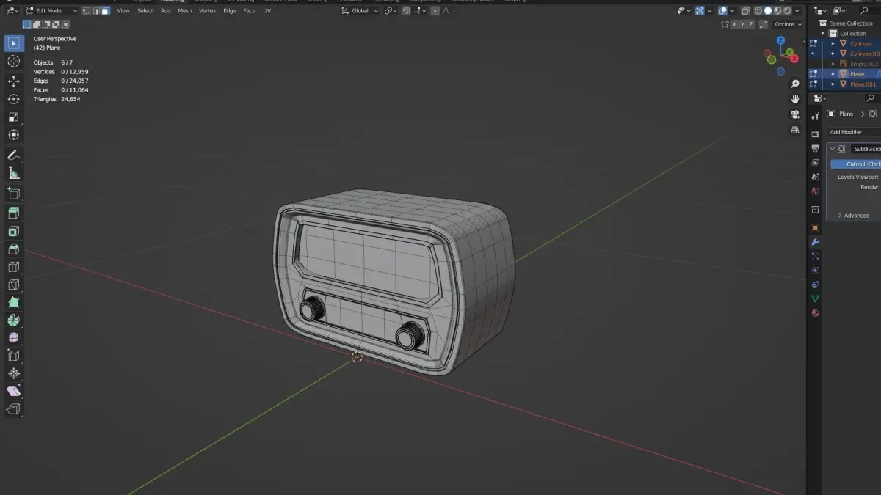This screenshot has height=495, width=881.
Task: Expand the Cylinder object in outliner
Action: [x=833, y=44]
